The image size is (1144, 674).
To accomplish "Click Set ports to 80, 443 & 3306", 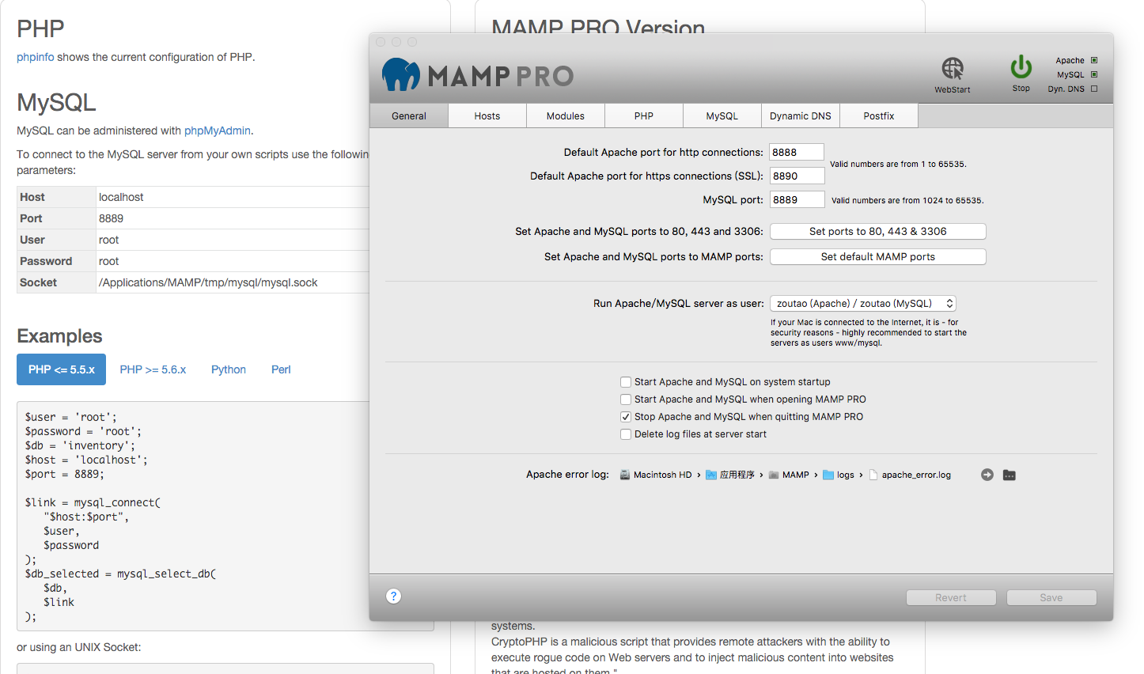I will tap(878, 231).
